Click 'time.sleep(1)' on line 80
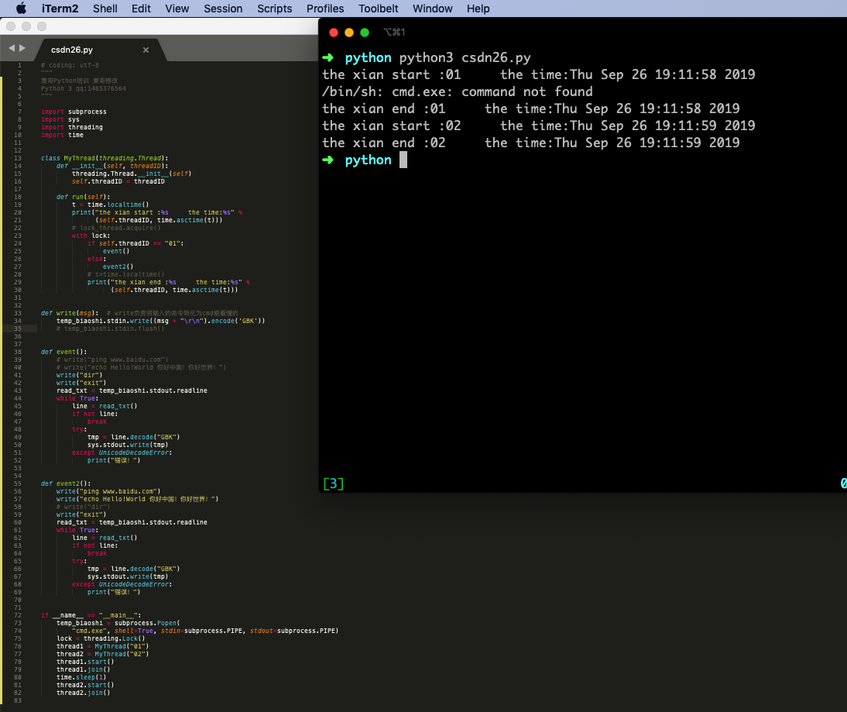Image resolution: width=847 pixels, height=712 pixels. (x=81, y=677)
